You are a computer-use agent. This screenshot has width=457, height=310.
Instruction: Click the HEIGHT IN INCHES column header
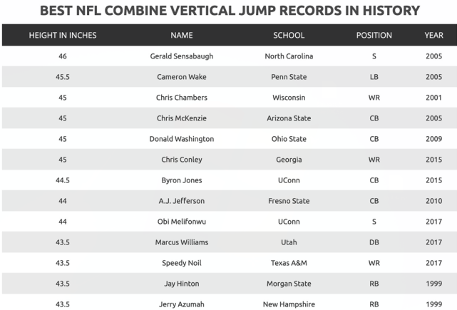pos(63,35)
